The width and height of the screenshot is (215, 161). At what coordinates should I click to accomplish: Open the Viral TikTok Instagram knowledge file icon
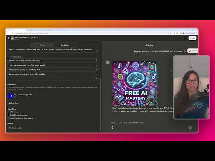pyautogui.click(x=11, y=96)
